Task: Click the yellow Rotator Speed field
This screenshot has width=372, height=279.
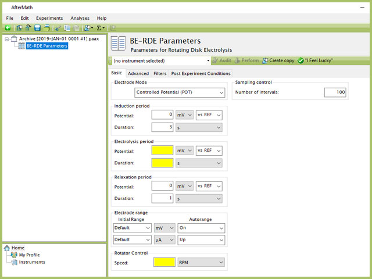Action: [x=164, y=262]
